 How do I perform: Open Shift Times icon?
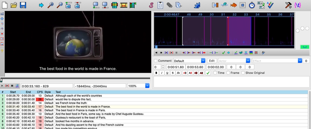215,5
